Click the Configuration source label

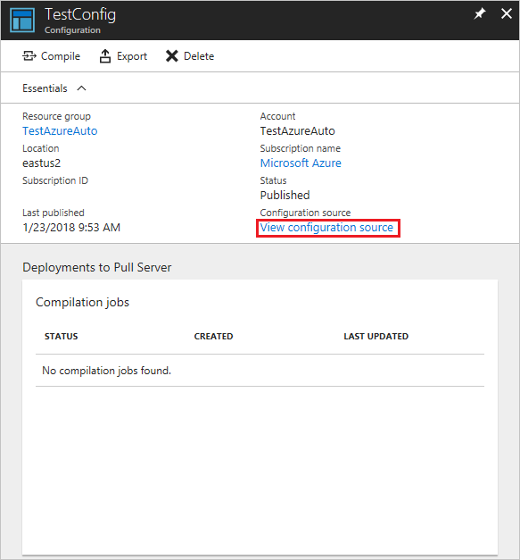(305, 213)
